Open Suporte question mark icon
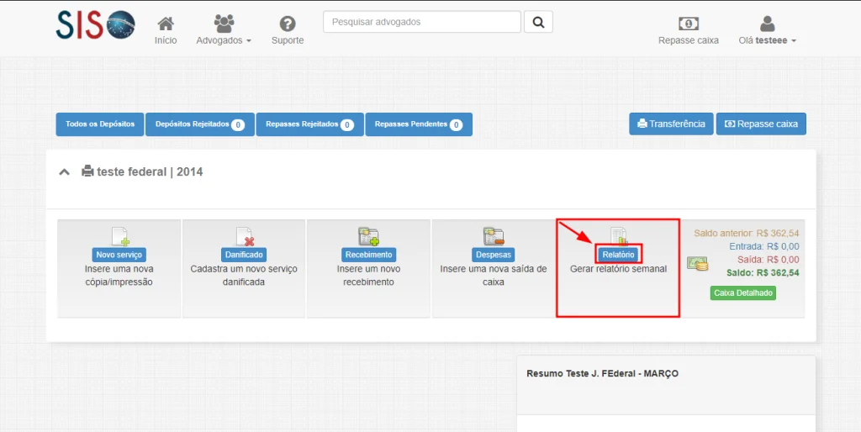Image resolution: width=861 pixels, height=432 pixels. [x=288, y=24]
